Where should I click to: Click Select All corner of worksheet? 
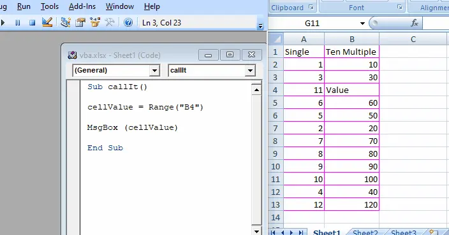276,39
